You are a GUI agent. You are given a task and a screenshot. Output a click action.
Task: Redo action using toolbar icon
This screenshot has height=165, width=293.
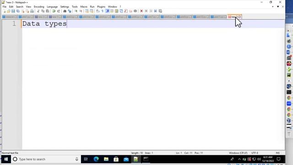[59, 11]
